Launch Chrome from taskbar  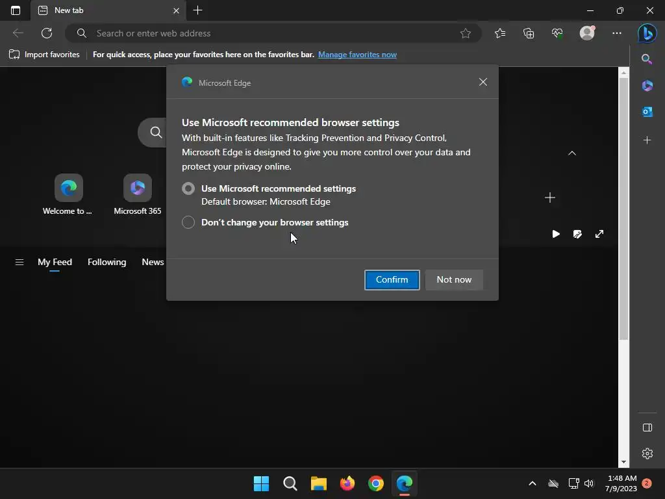pyautogui.click(x=376, y=483)
